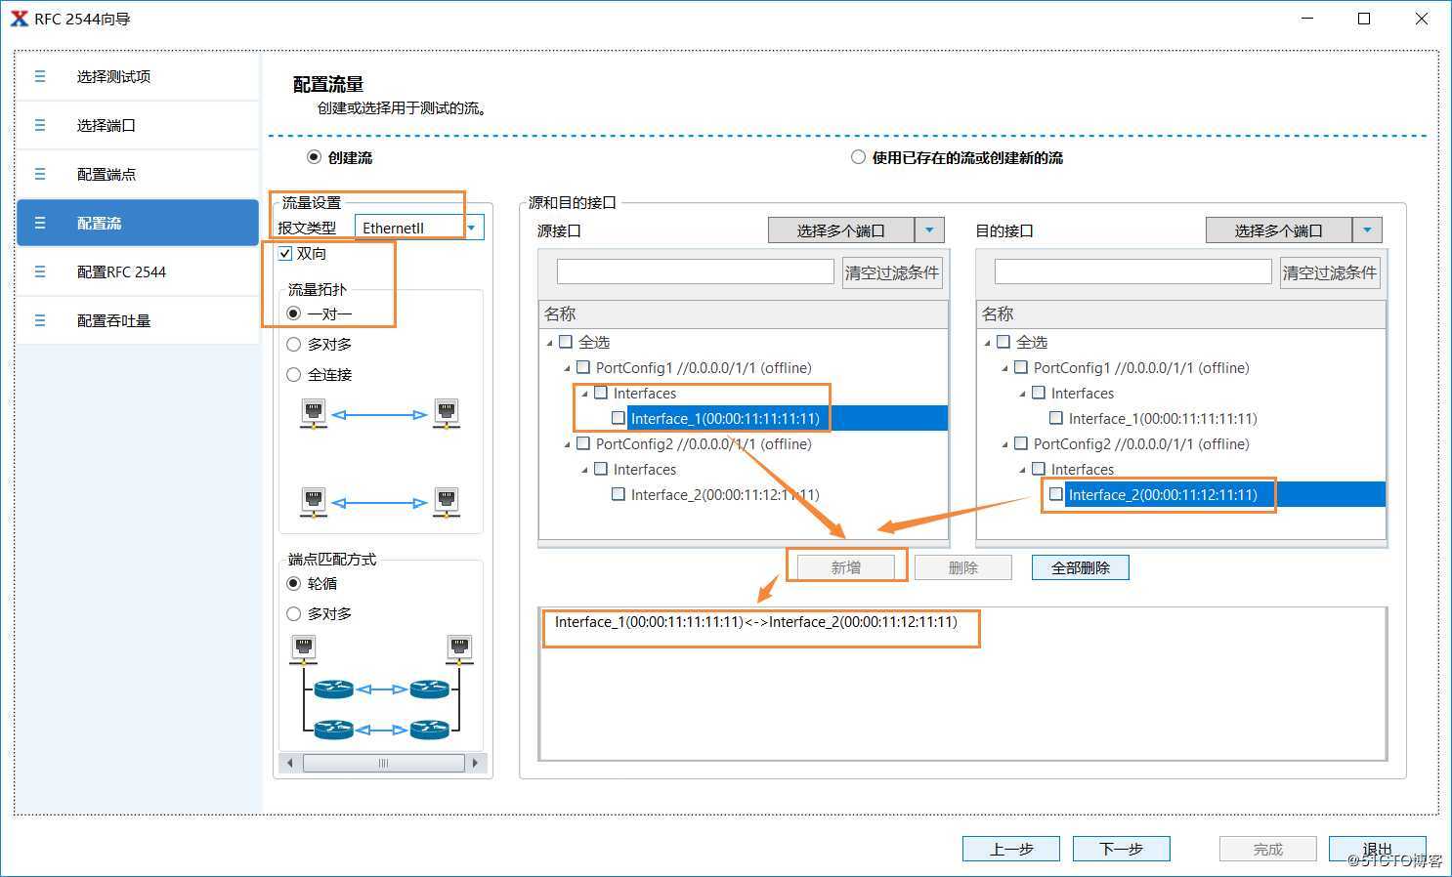
Task: Focus the destination interface filter field
Action: [x=1132, y=271]
